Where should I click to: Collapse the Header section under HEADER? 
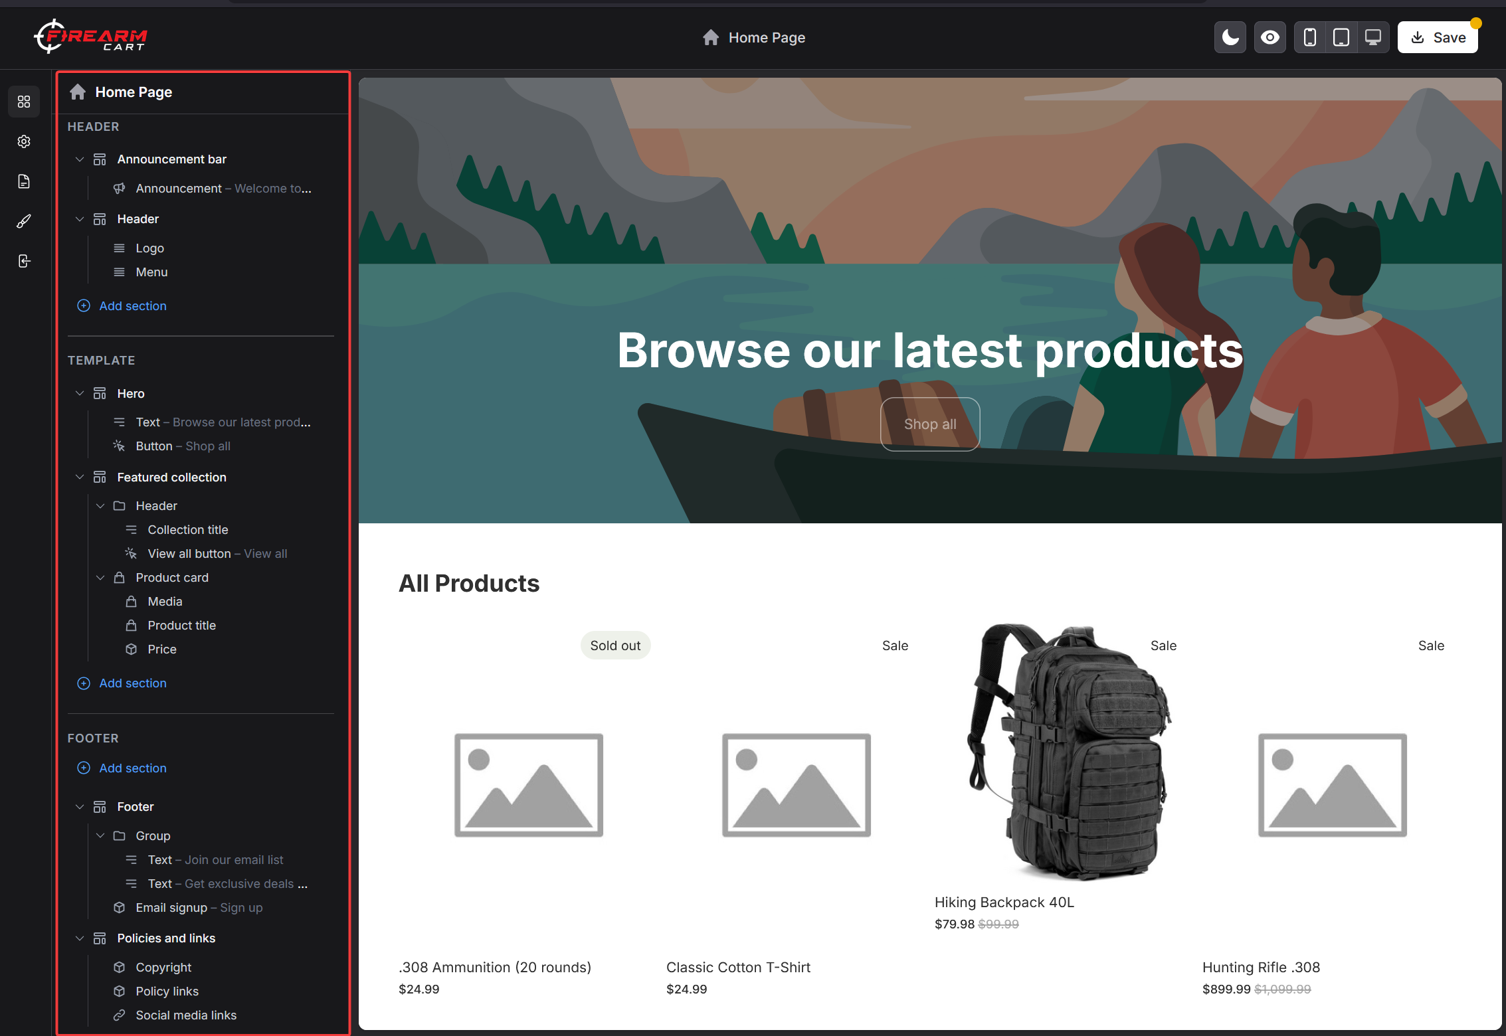coord(80,219)
